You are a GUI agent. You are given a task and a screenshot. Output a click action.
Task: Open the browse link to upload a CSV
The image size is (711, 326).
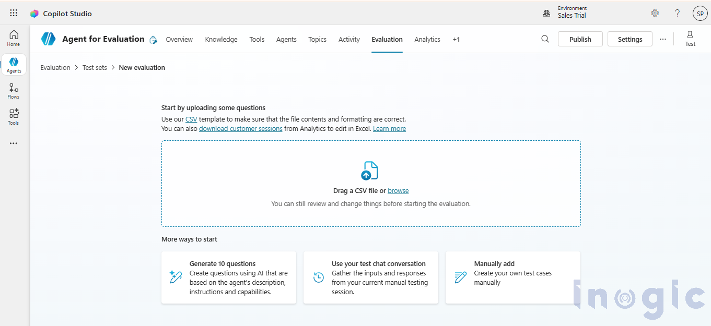click(398, 190)
